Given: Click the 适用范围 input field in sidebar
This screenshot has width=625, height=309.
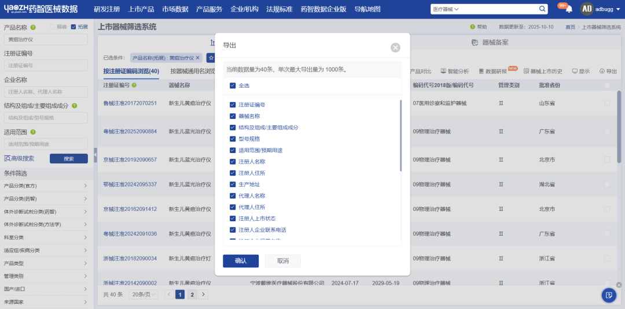Looking at the screenshot, I should pos(46,144).
